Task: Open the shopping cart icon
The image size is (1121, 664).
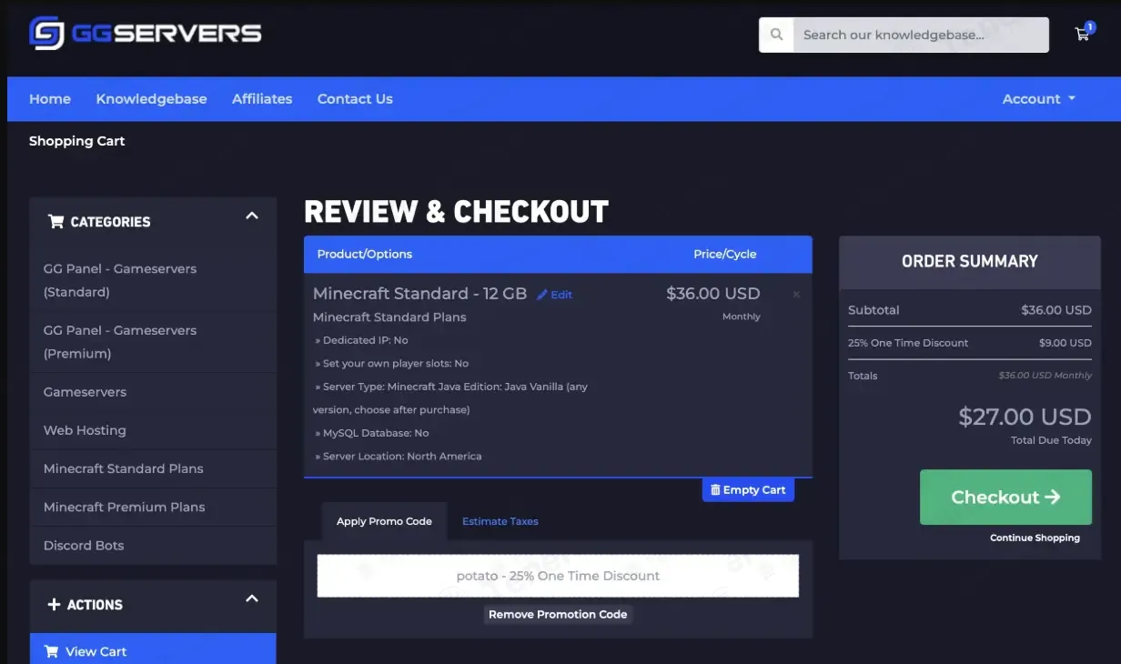Action: pos(1082,35)
